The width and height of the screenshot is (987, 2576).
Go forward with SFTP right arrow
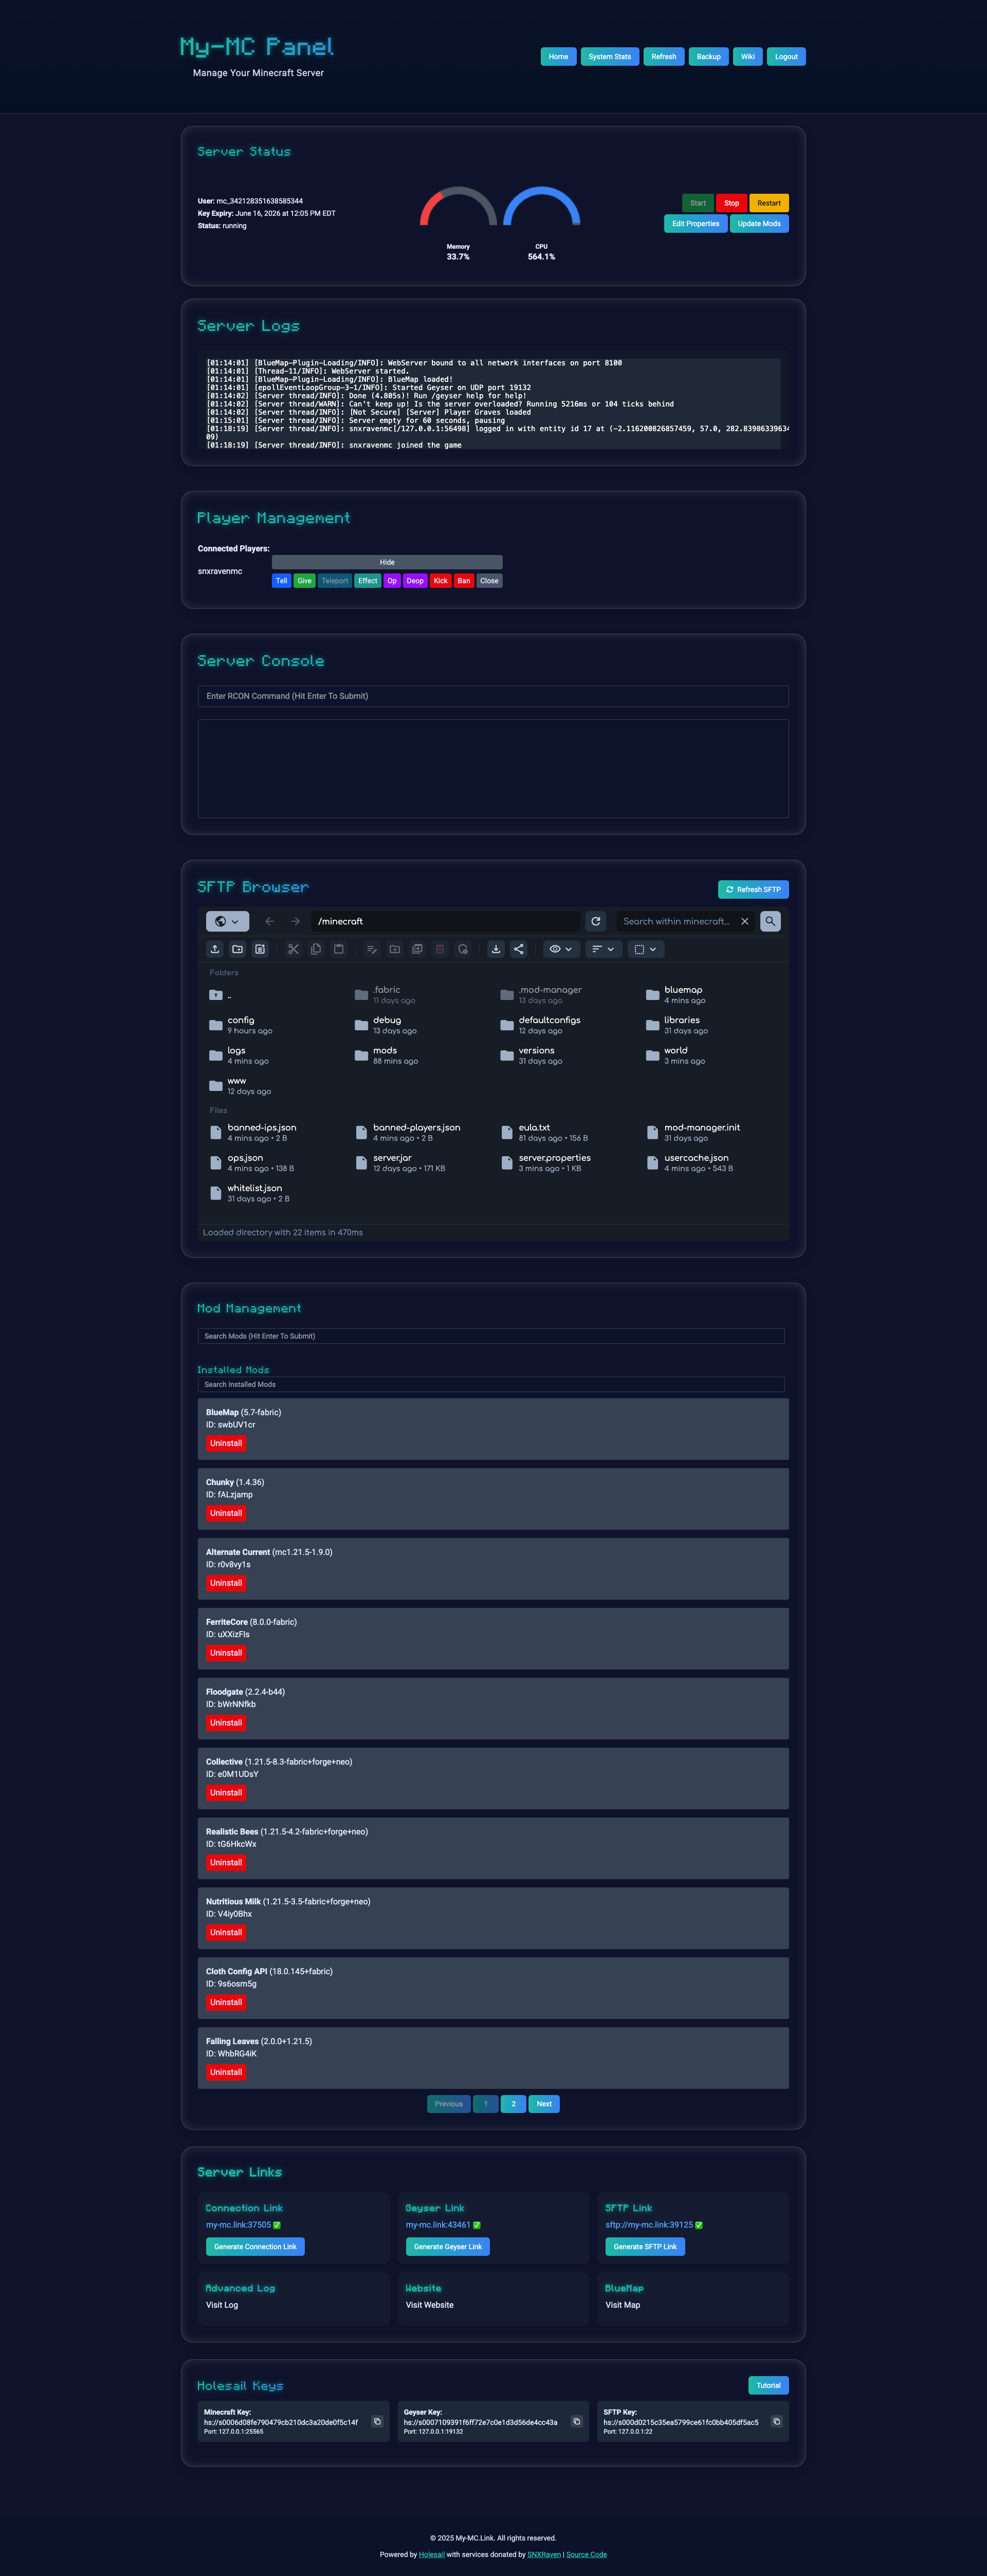point(295,921)
